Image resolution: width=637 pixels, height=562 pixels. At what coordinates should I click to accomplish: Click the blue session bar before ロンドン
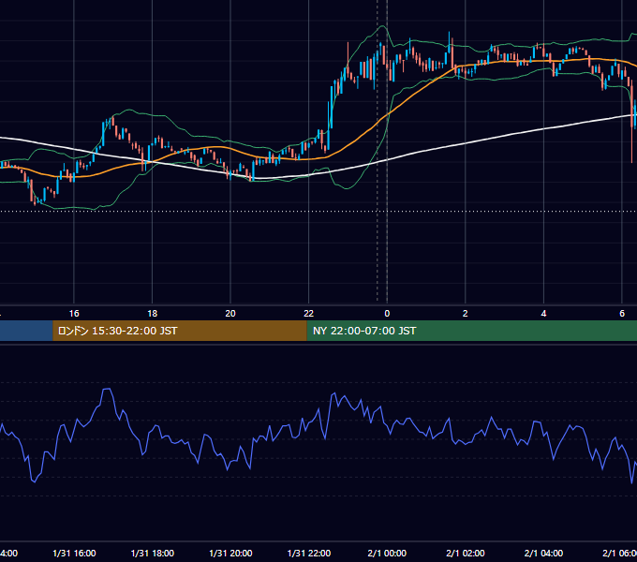pyautogui.click(x=26, y=331)
